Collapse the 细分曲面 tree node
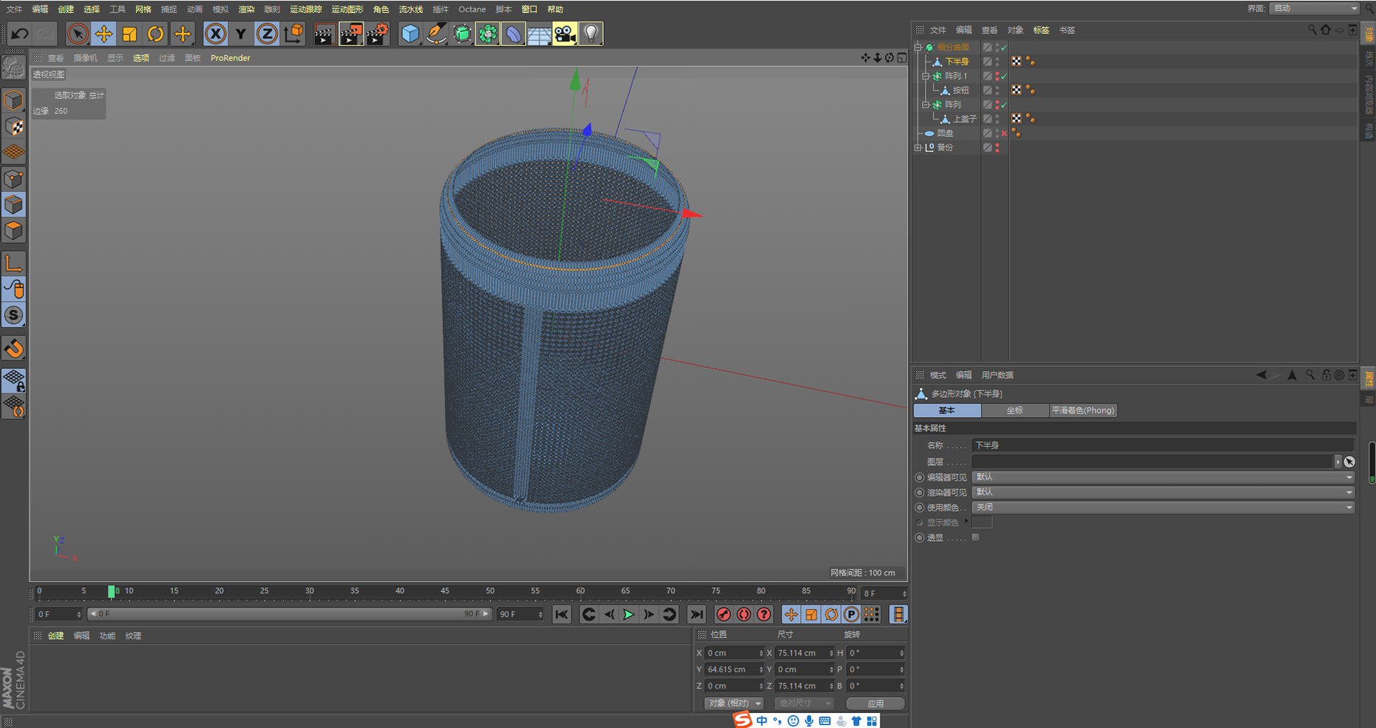The height and width of the screenshot is (728, 1376). (x=918, y=47)
